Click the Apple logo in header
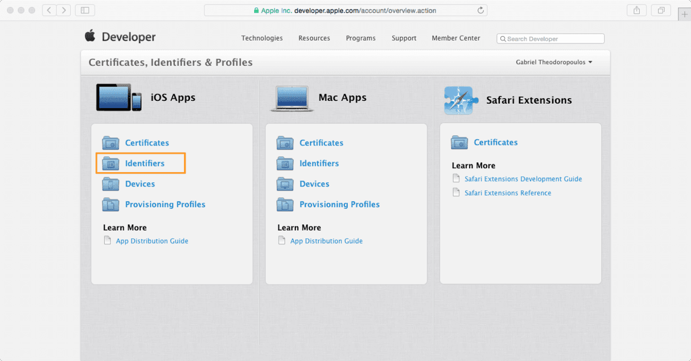Screen dimensions: 691x361 tap(90, 36)
